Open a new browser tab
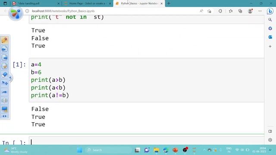This screenshot has height=155, width=276. pos(169,3)
